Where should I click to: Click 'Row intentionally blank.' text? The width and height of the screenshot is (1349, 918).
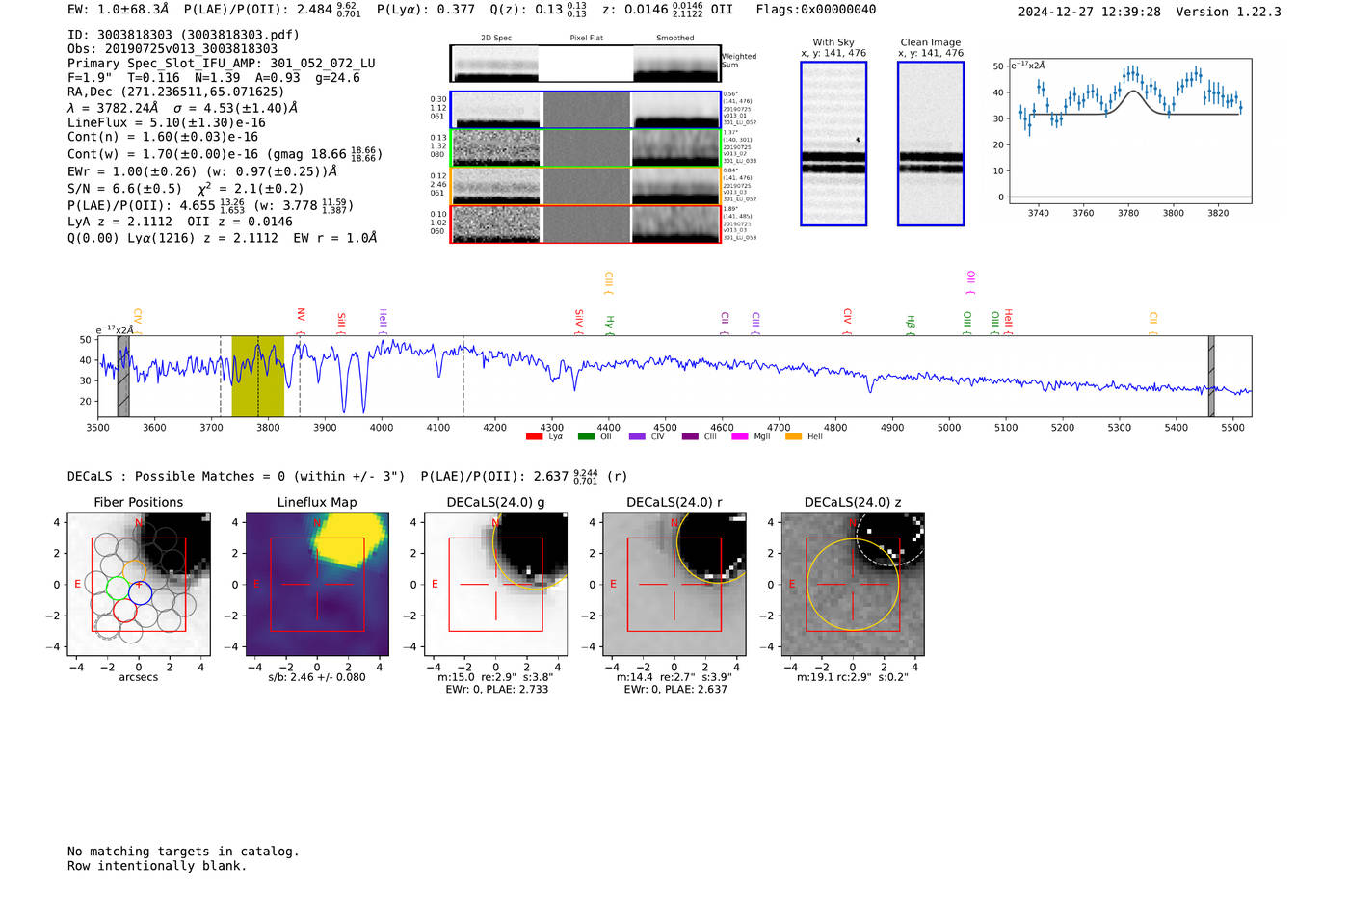[157, 866]
